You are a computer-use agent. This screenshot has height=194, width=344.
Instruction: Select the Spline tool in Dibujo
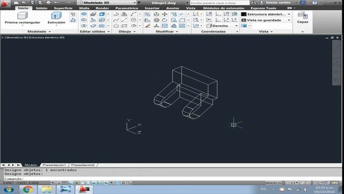[x=116, y=20]
